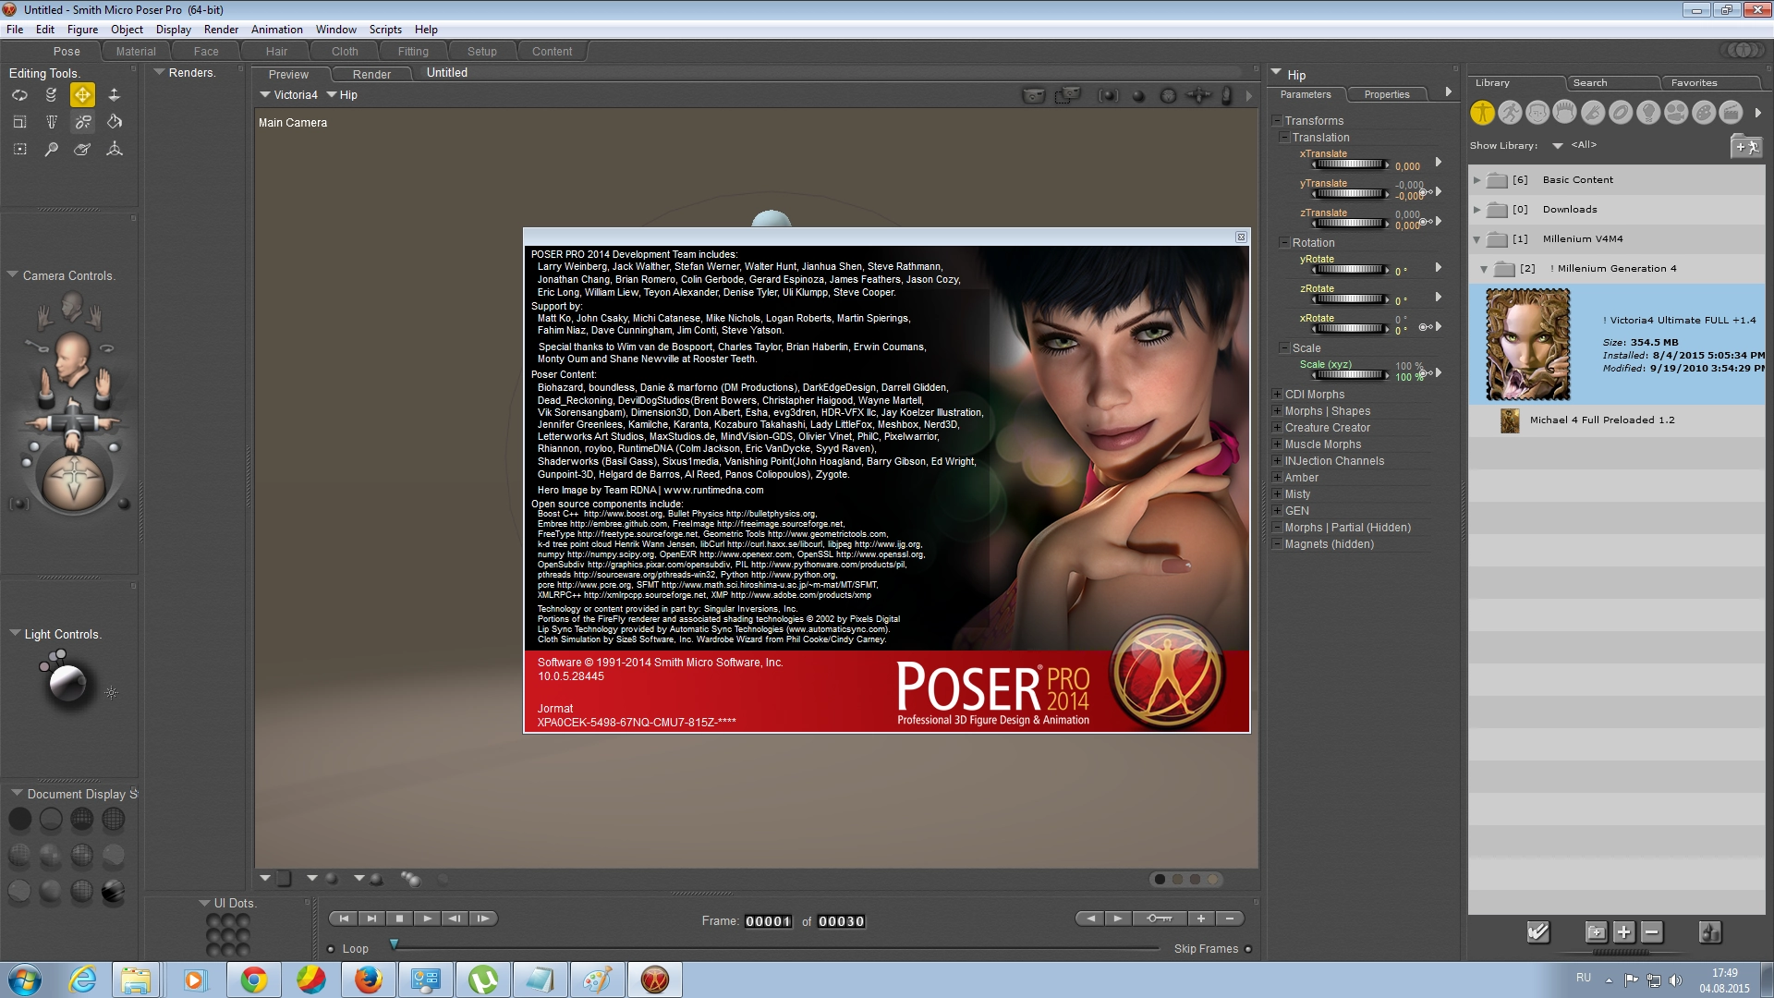Click the library minus remove button

(x=1652, y=932)
